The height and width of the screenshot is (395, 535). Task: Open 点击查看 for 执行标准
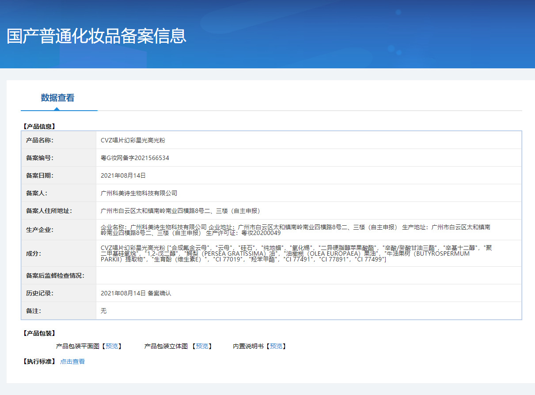(72, 361)
